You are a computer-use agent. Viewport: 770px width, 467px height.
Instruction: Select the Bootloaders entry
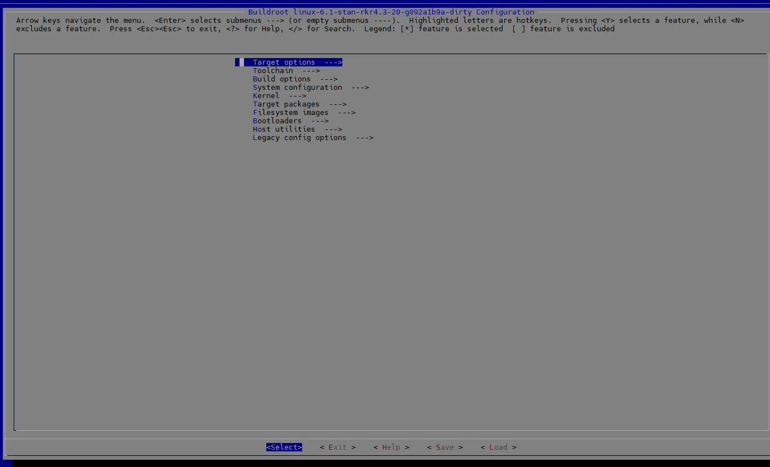291,121
